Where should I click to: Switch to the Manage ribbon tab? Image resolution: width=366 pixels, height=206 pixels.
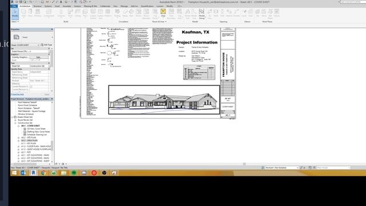click(124, 6)
